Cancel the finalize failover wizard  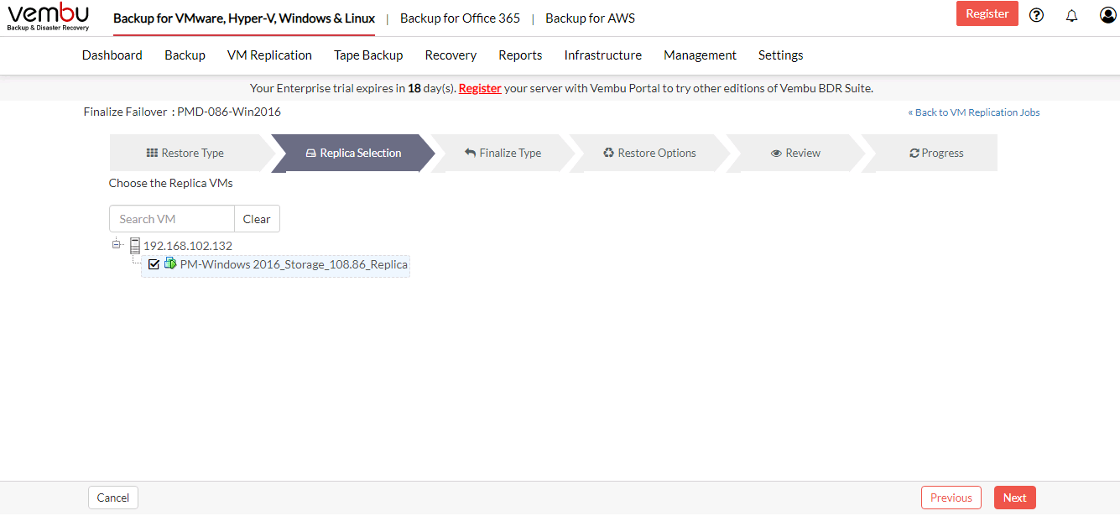pos(113,498)
